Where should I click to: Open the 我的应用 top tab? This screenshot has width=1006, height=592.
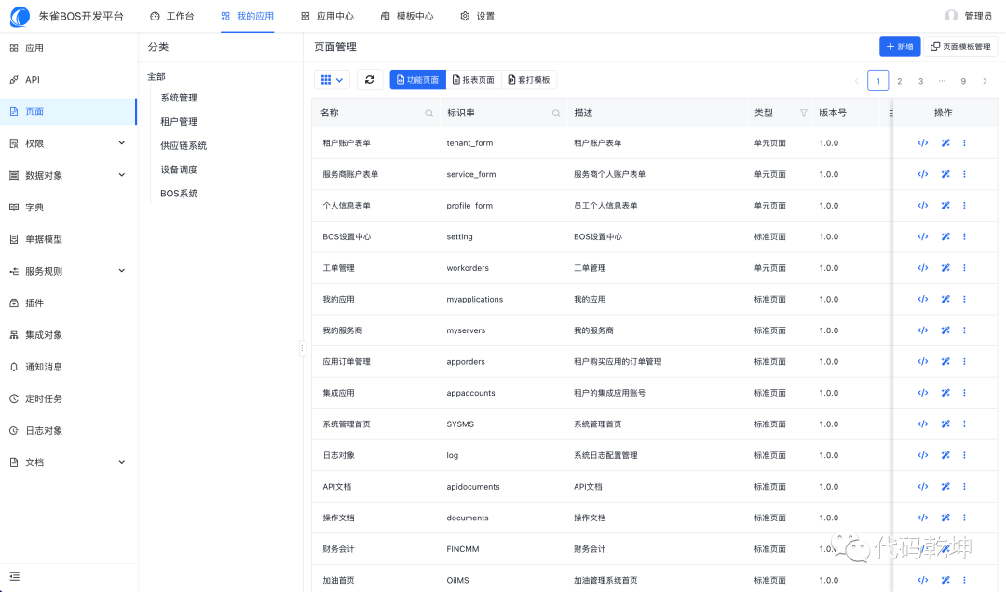247,16
